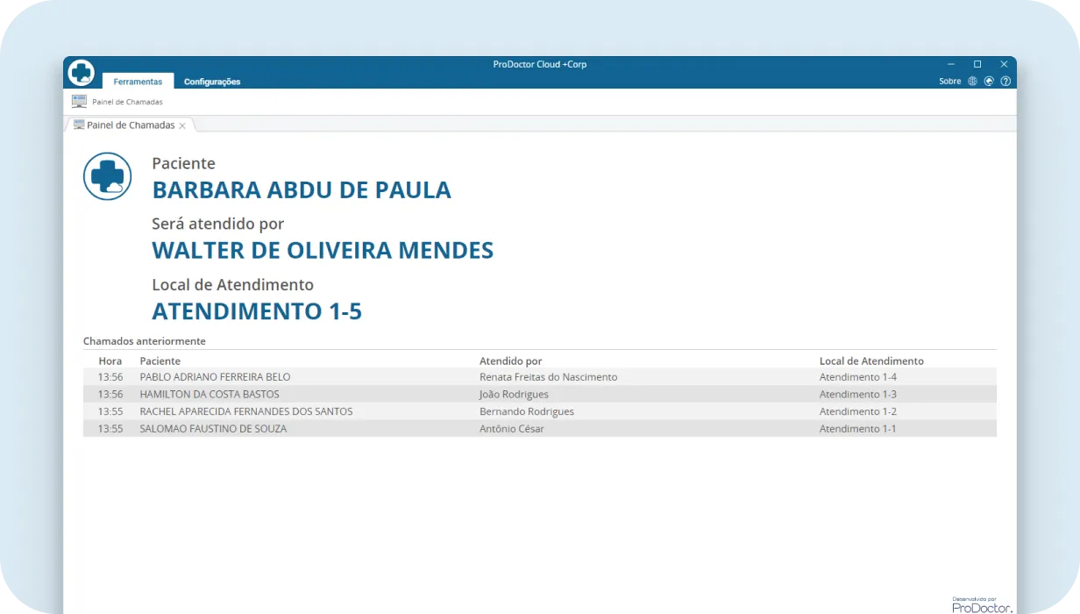1080x614 pixels.
Task: Click the ProDoctor logo at the bottom-right
Action: (x=981, y=604)
